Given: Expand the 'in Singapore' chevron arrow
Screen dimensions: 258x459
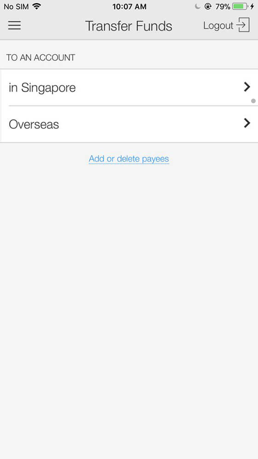Looking at the screenshot, I should pyautogui.click(x=247, y=87).
